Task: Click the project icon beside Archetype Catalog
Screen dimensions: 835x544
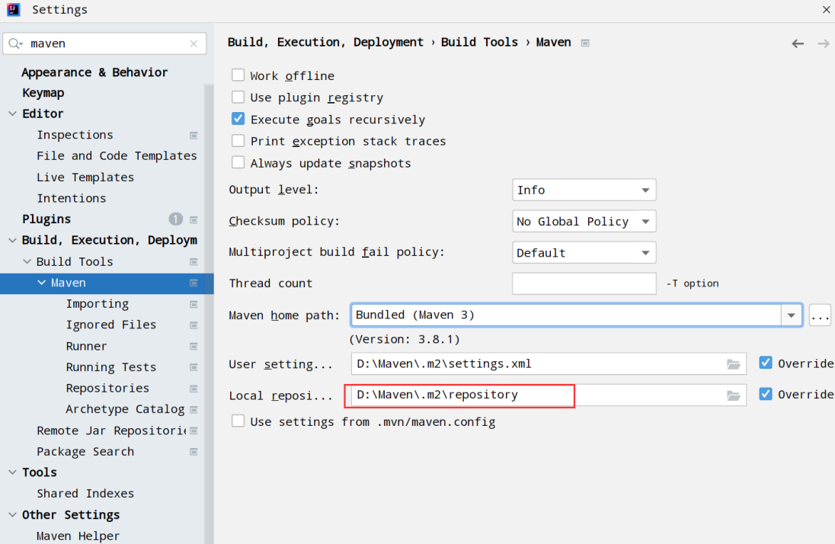Action: tap(194, 410)
